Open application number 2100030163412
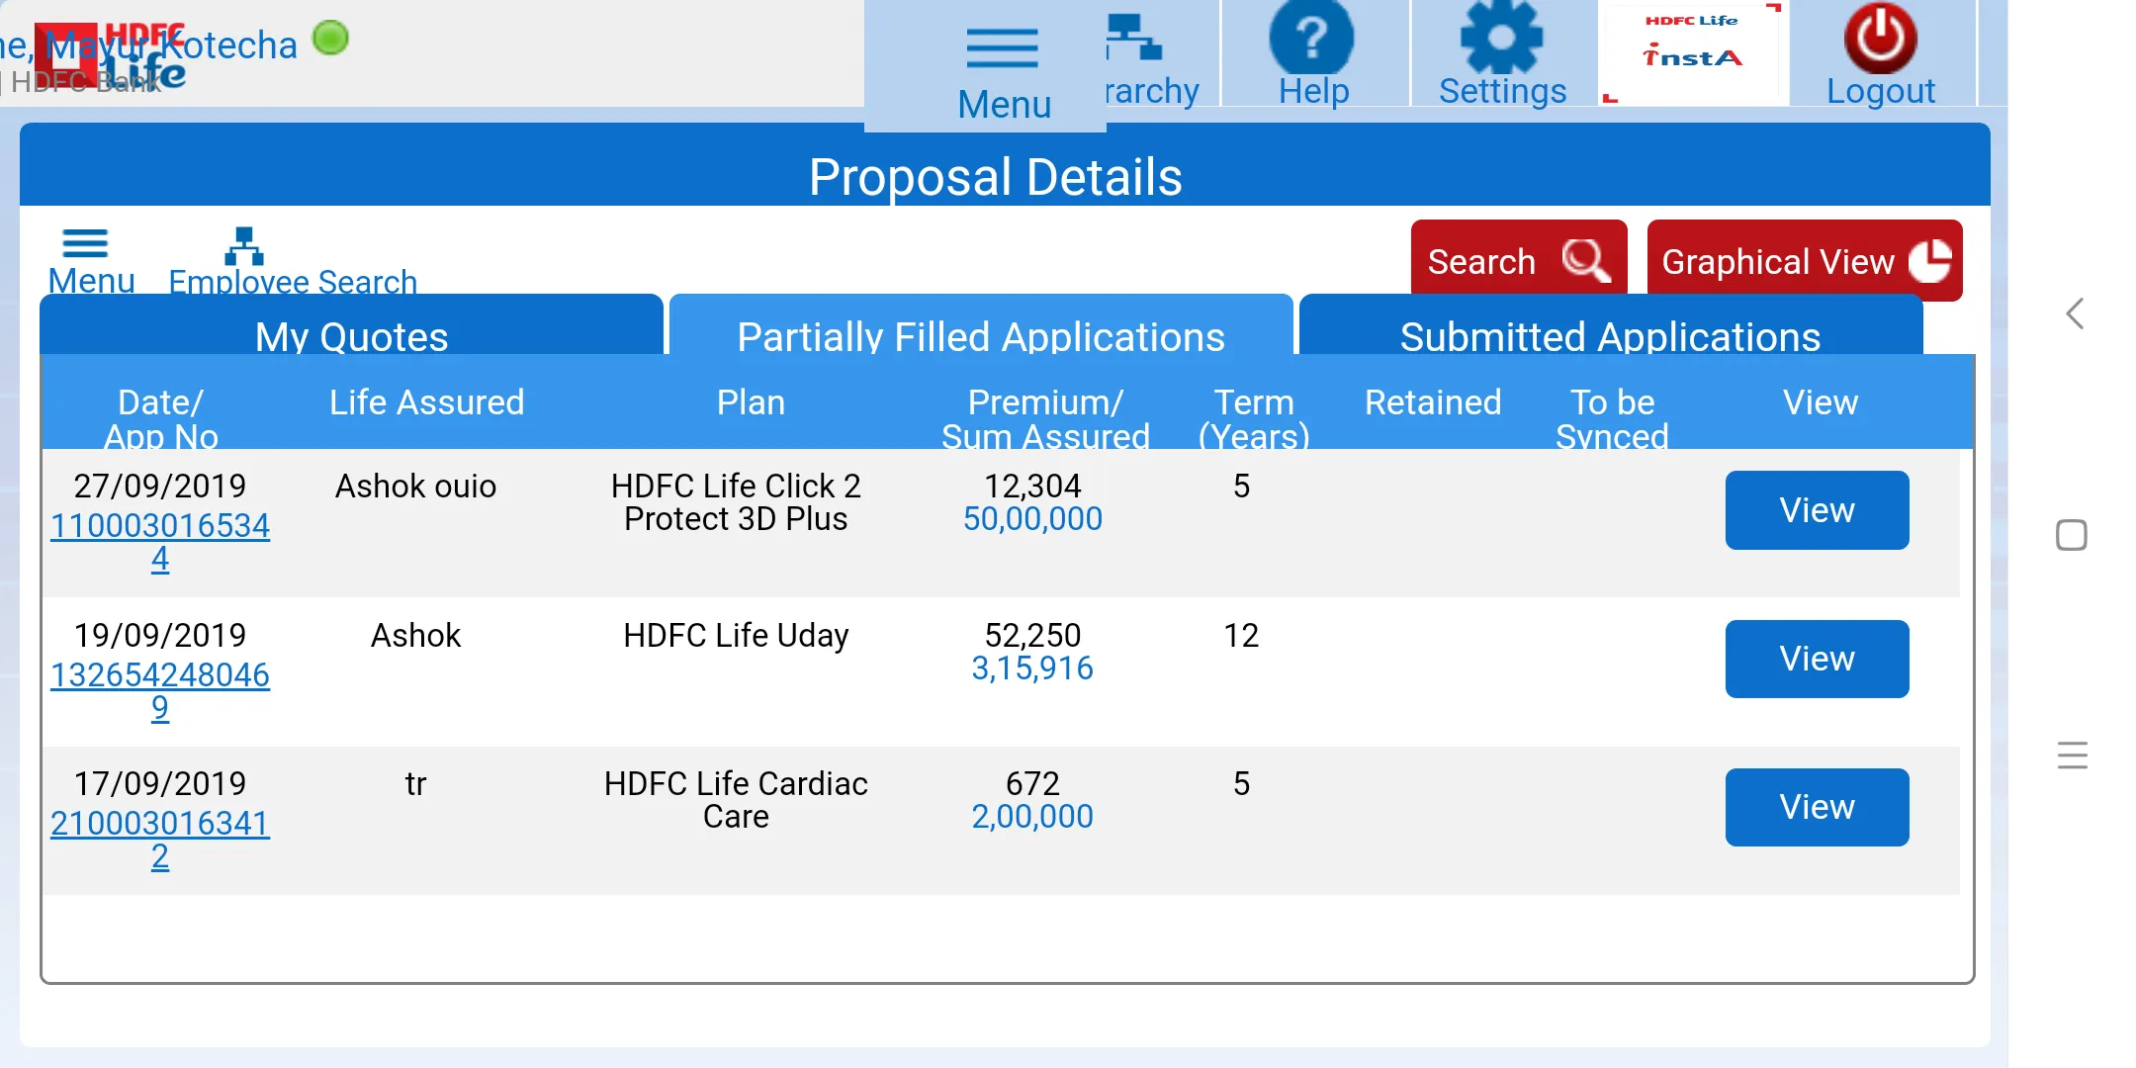 tap(160, 840)
